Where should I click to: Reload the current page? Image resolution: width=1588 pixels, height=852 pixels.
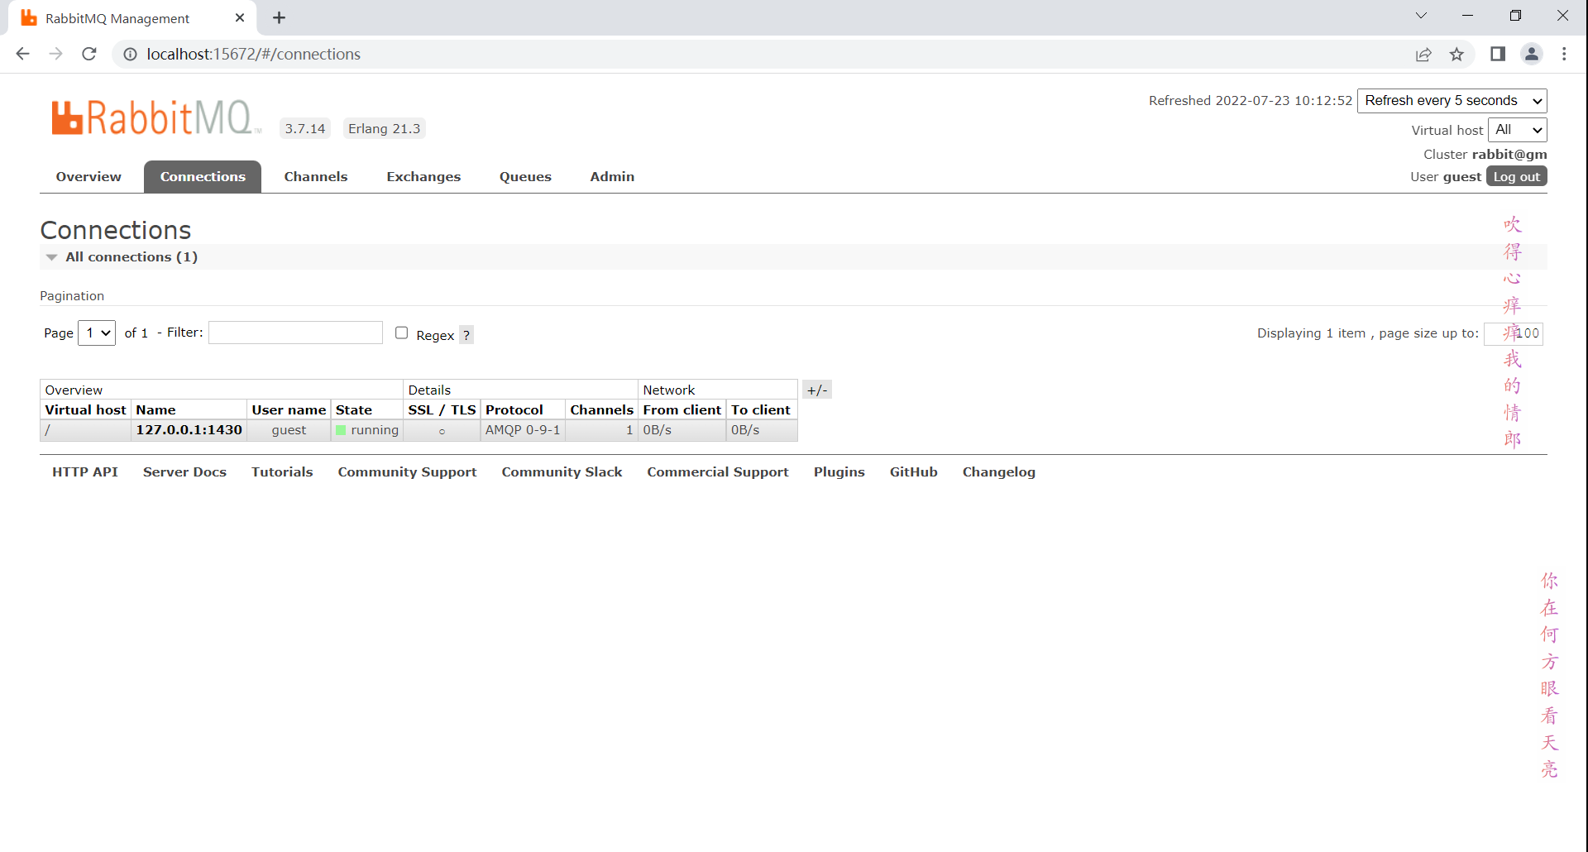pos(89,54)
